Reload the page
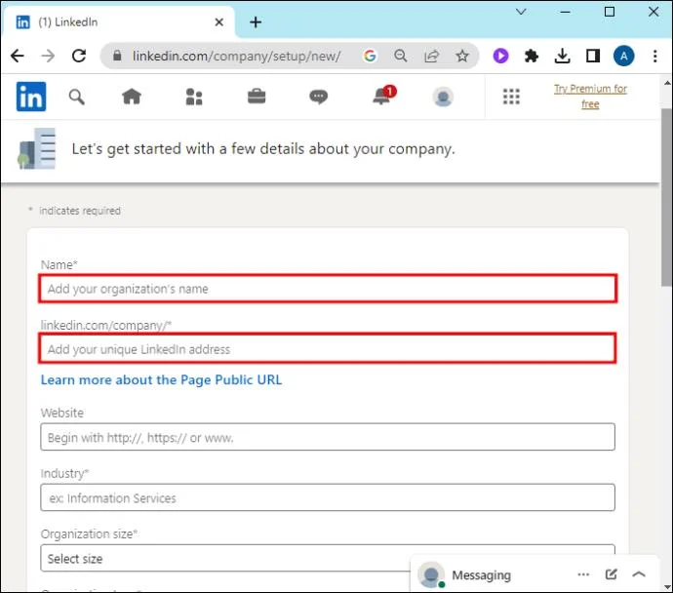The height and width of the screenshot is (593, 673). point(79,56)
